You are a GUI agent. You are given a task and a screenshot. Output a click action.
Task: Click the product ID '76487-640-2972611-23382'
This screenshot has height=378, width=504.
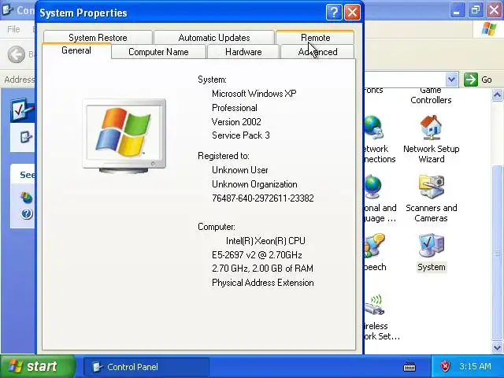262,198
